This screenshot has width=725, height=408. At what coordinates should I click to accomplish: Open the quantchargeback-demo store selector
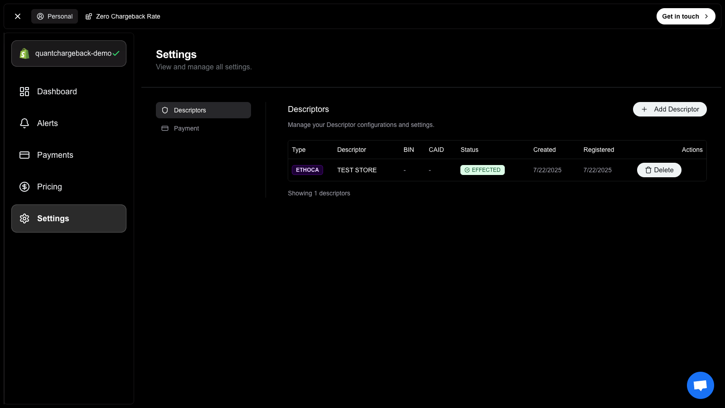tap(69, 53)
